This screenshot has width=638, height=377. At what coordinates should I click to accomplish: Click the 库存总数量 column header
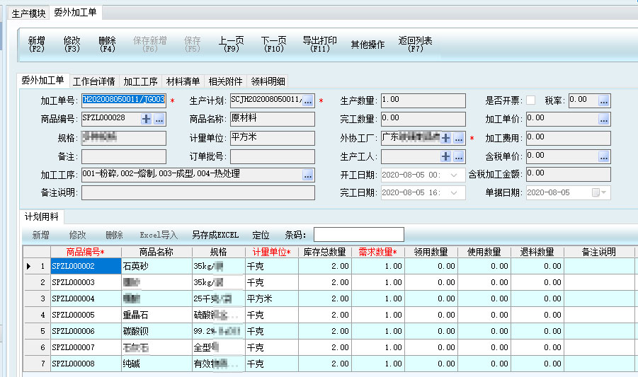[325, 252]
